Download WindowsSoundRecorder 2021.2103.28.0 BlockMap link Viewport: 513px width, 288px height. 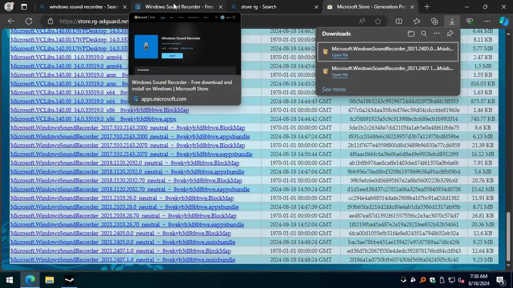pyautogui.click(x=122, y=198)
